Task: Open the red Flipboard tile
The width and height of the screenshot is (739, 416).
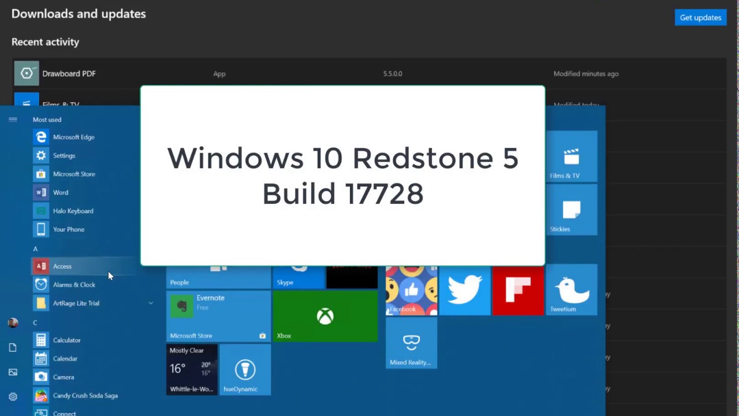Action: 518,290
